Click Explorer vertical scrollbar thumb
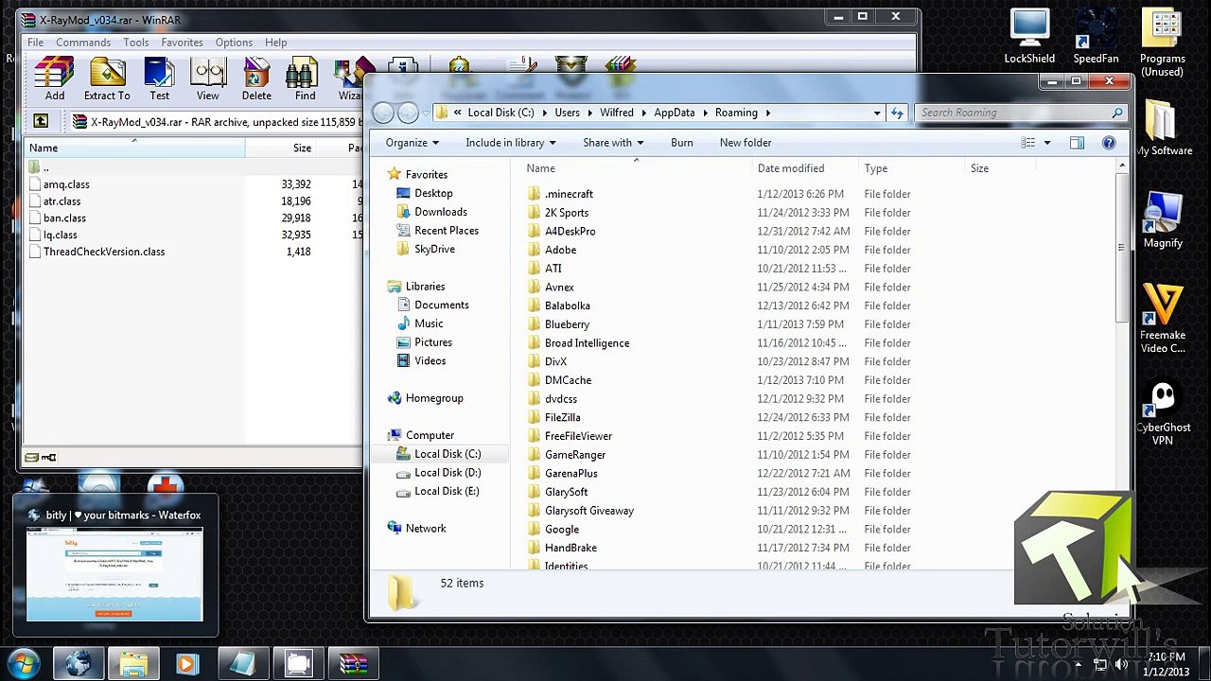This screenshot has height=681, width=1211. point(1122,249)
